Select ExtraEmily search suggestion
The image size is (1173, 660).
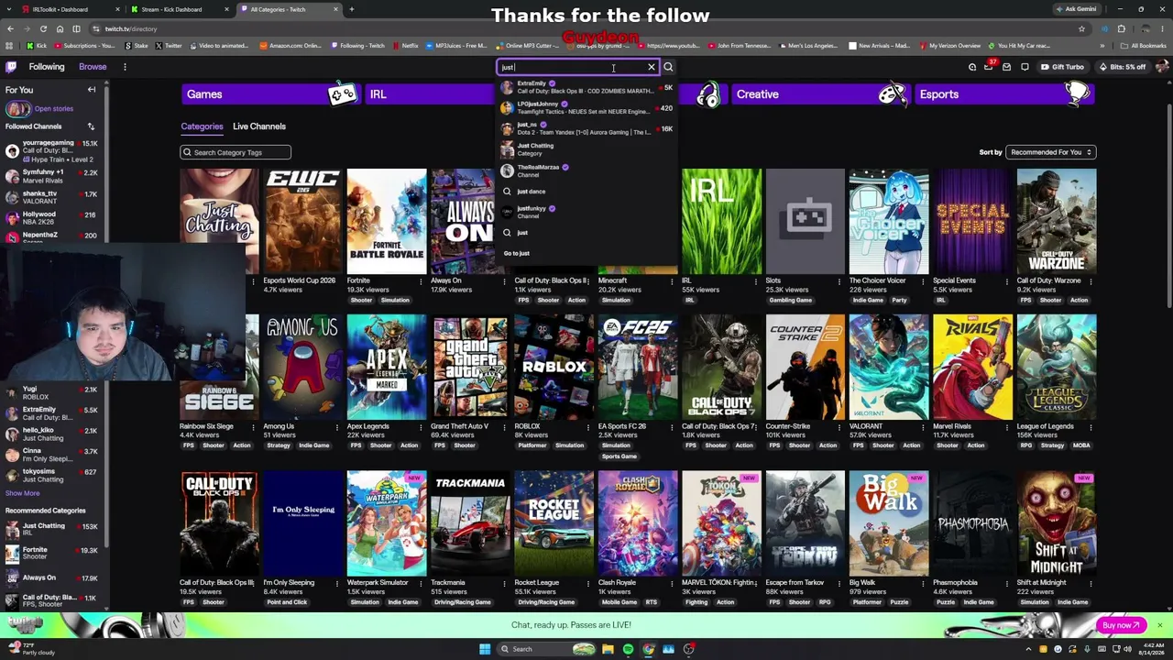click(x=587, y=87)
